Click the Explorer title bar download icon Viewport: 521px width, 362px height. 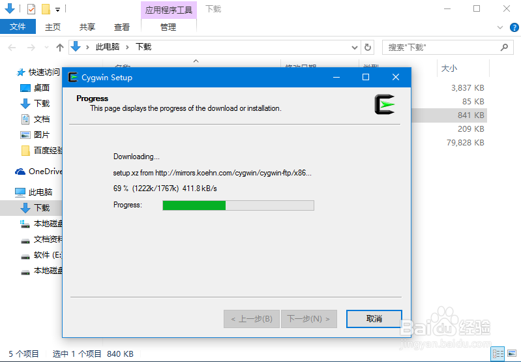point(10,8)
